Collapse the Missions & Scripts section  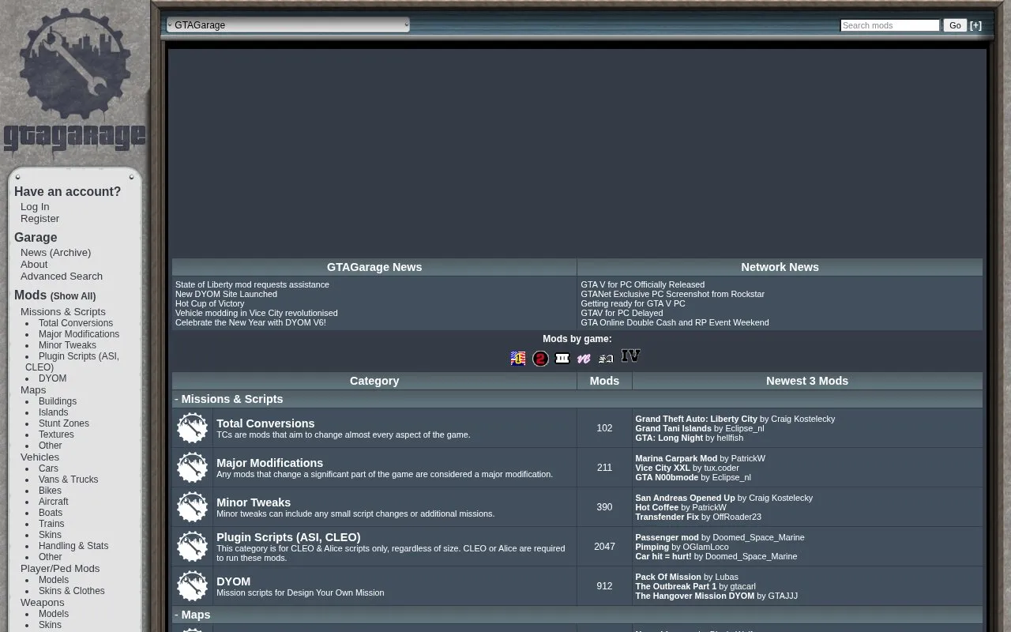(x=177, y=399)
